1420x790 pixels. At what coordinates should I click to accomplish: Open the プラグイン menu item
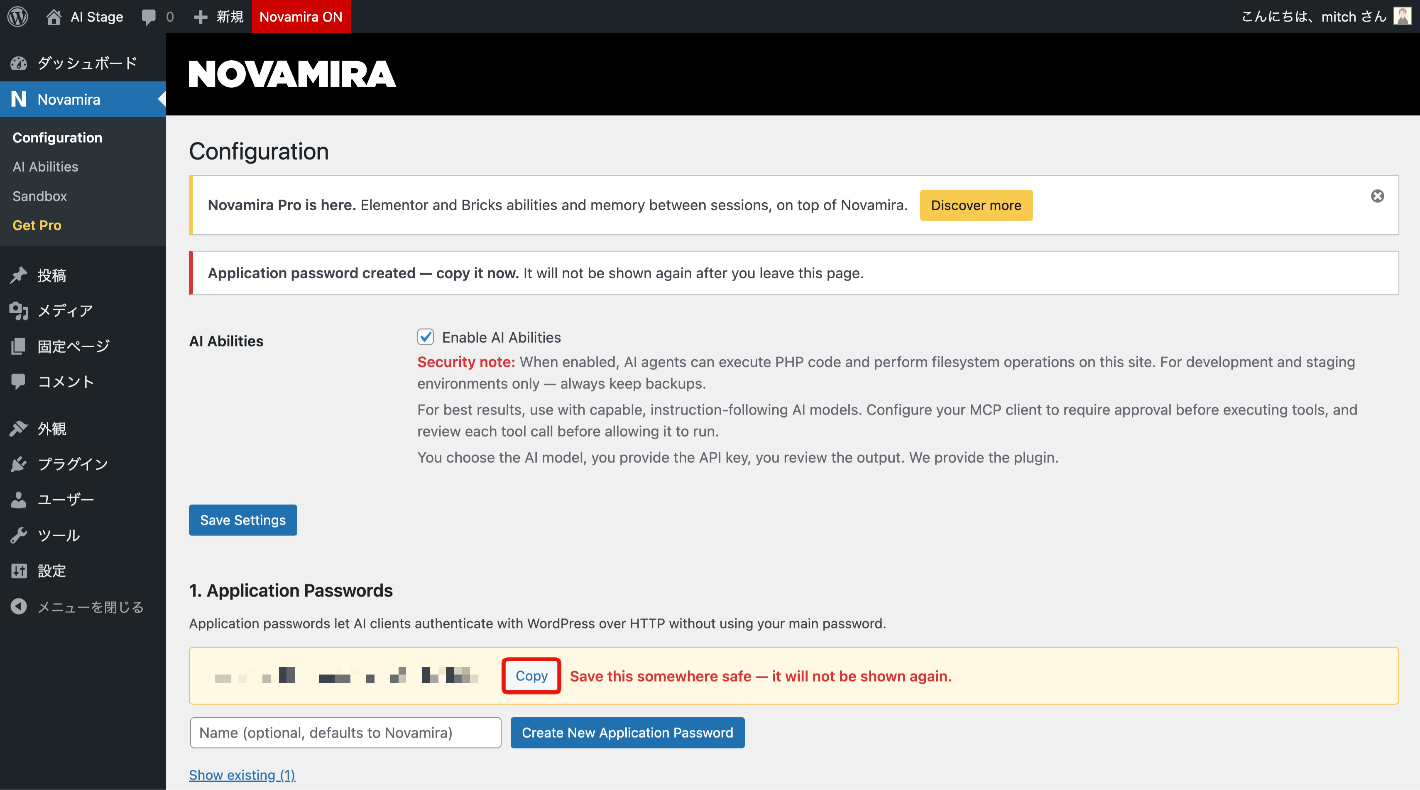click(x=83, y=464)
